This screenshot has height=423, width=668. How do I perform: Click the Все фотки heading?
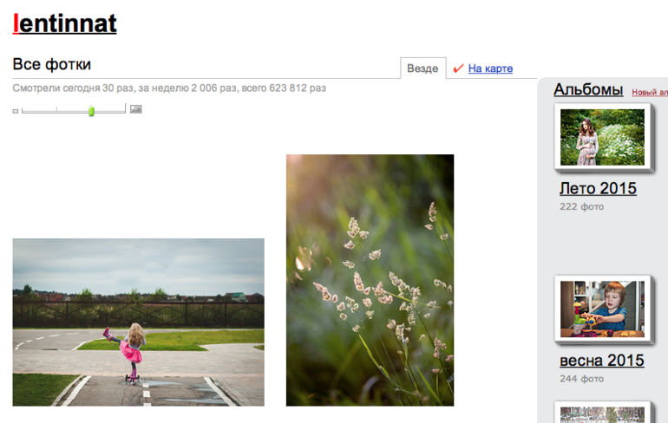click(x=51, y=64)
